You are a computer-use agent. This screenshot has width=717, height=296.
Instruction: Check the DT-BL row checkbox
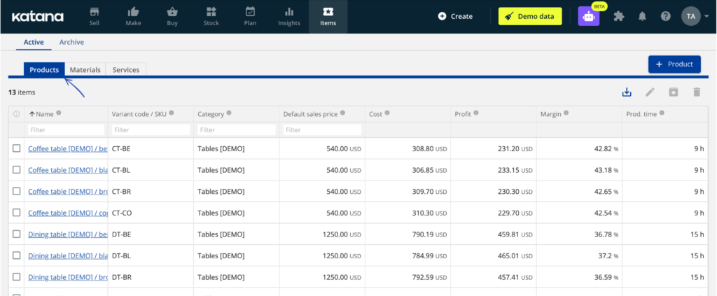click(17, 255)
